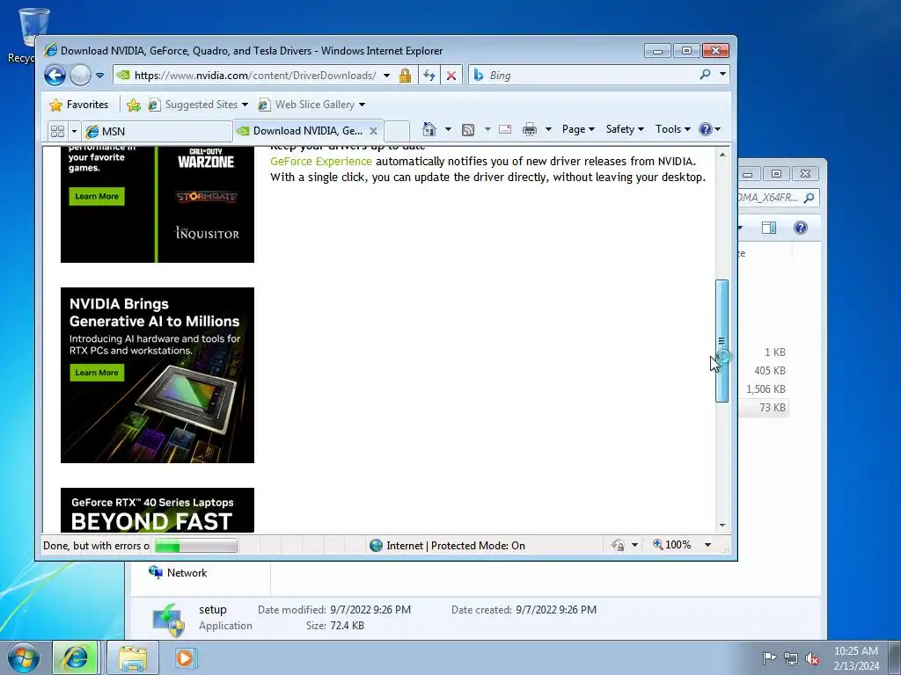The image size is (901, 675).
Task: Expand the Home button dropdown arrow
Action: click(x=448, y=129)
